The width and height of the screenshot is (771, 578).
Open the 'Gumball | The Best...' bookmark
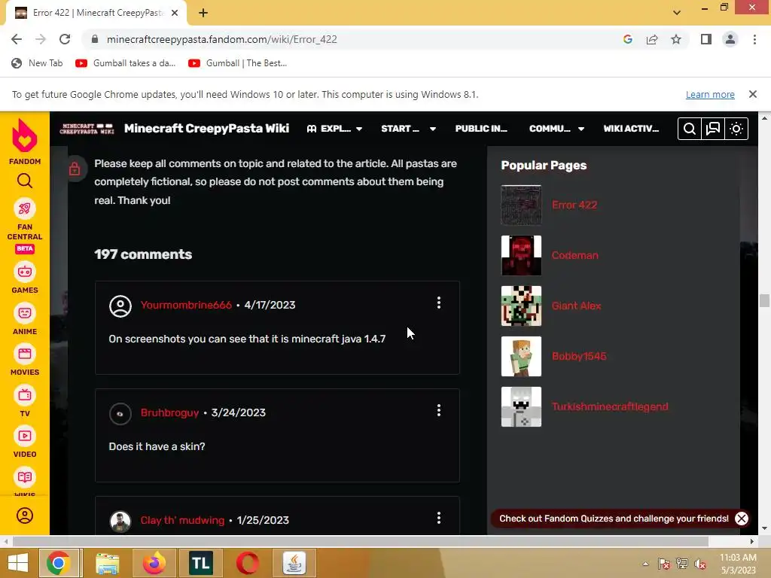tap(237, 63)
